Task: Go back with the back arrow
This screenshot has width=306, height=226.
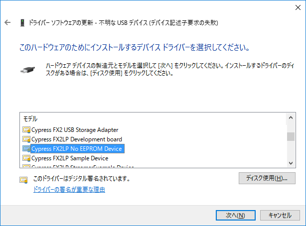Action: (x=7, y=22)
